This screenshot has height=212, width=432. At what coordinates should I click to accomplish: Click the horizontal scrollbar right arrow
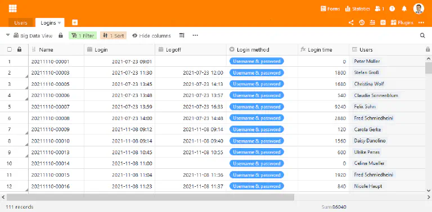[x=429, y=197]
